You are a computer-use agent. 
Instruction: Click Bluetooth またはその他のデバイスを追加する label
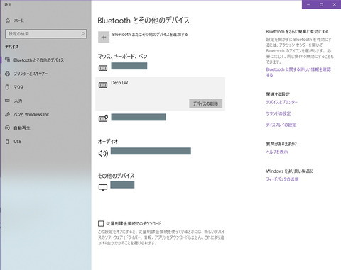coord(150,35)
